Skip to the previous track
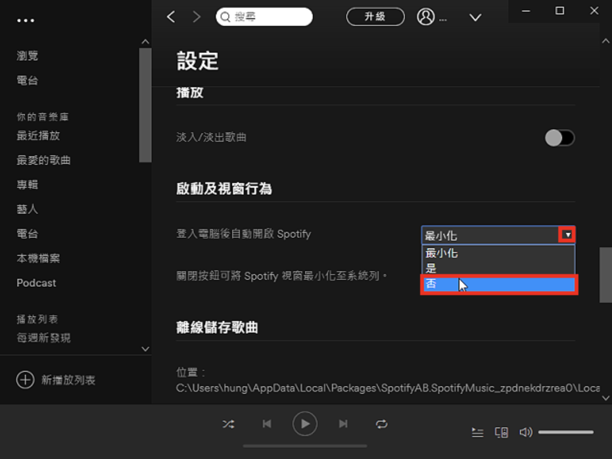The image size is (612, 459). point(267,424)
